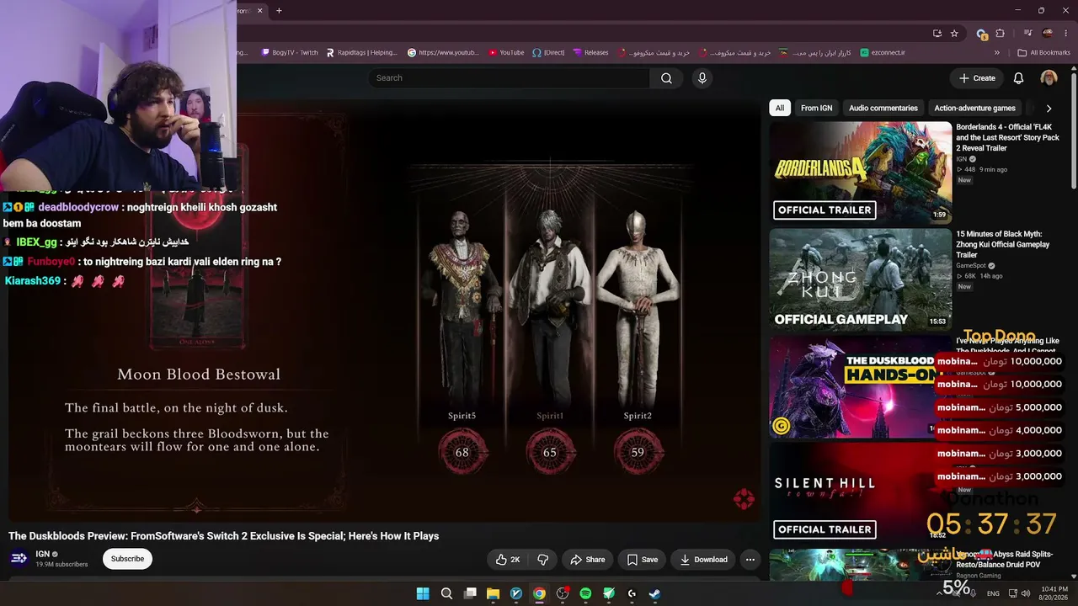Open the All Bookmarks folder
Screen dimensions: 1078x606
click(x=1044, y=53)
